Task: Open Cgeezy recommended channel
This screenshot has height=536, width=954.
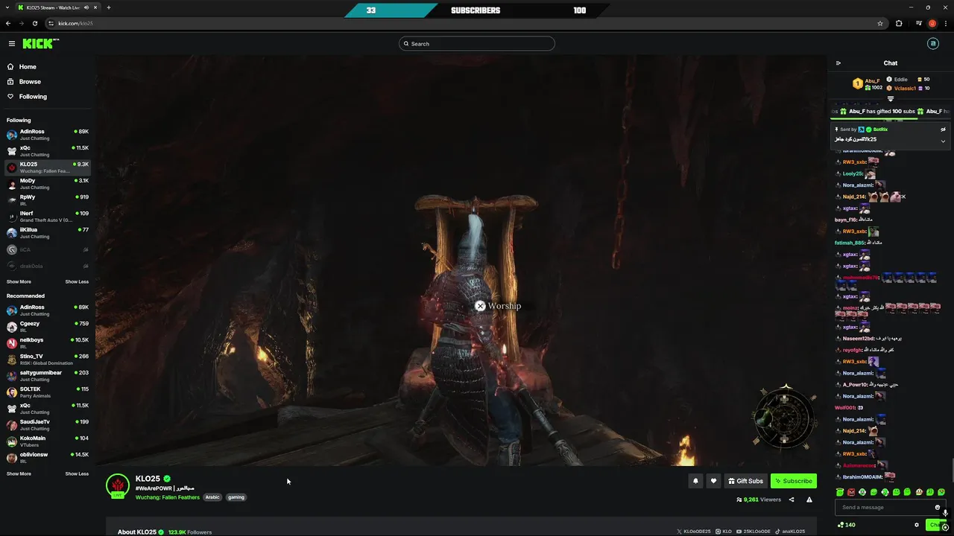Action: [48, 327]
